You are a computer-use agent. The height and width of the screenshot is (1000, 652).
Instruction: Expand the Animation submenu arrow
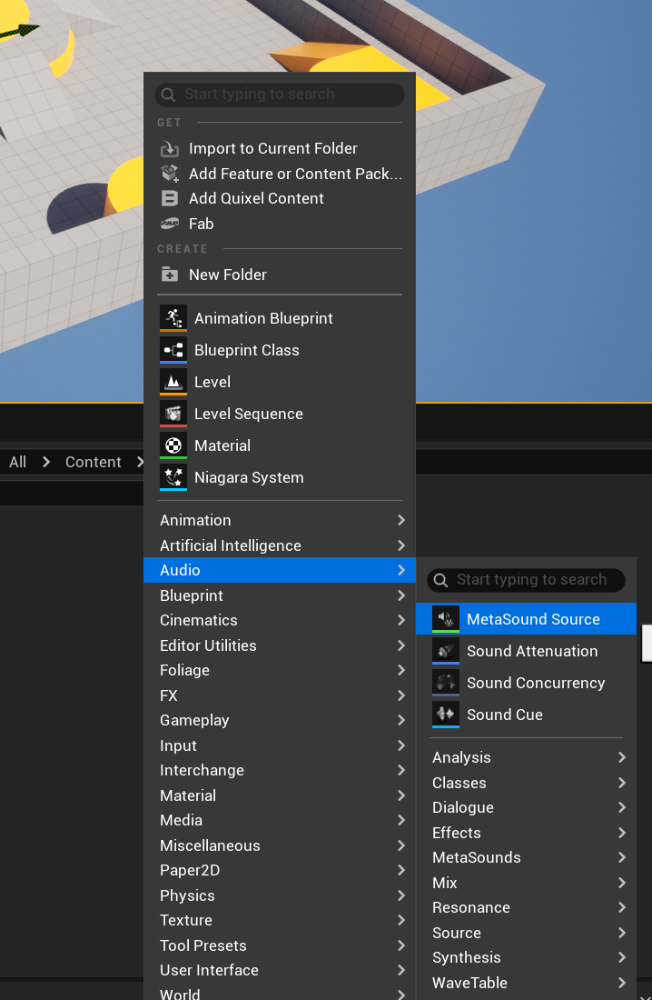(400, 520)
